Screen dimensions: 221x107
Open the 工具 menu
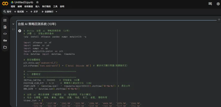[55, 7]
